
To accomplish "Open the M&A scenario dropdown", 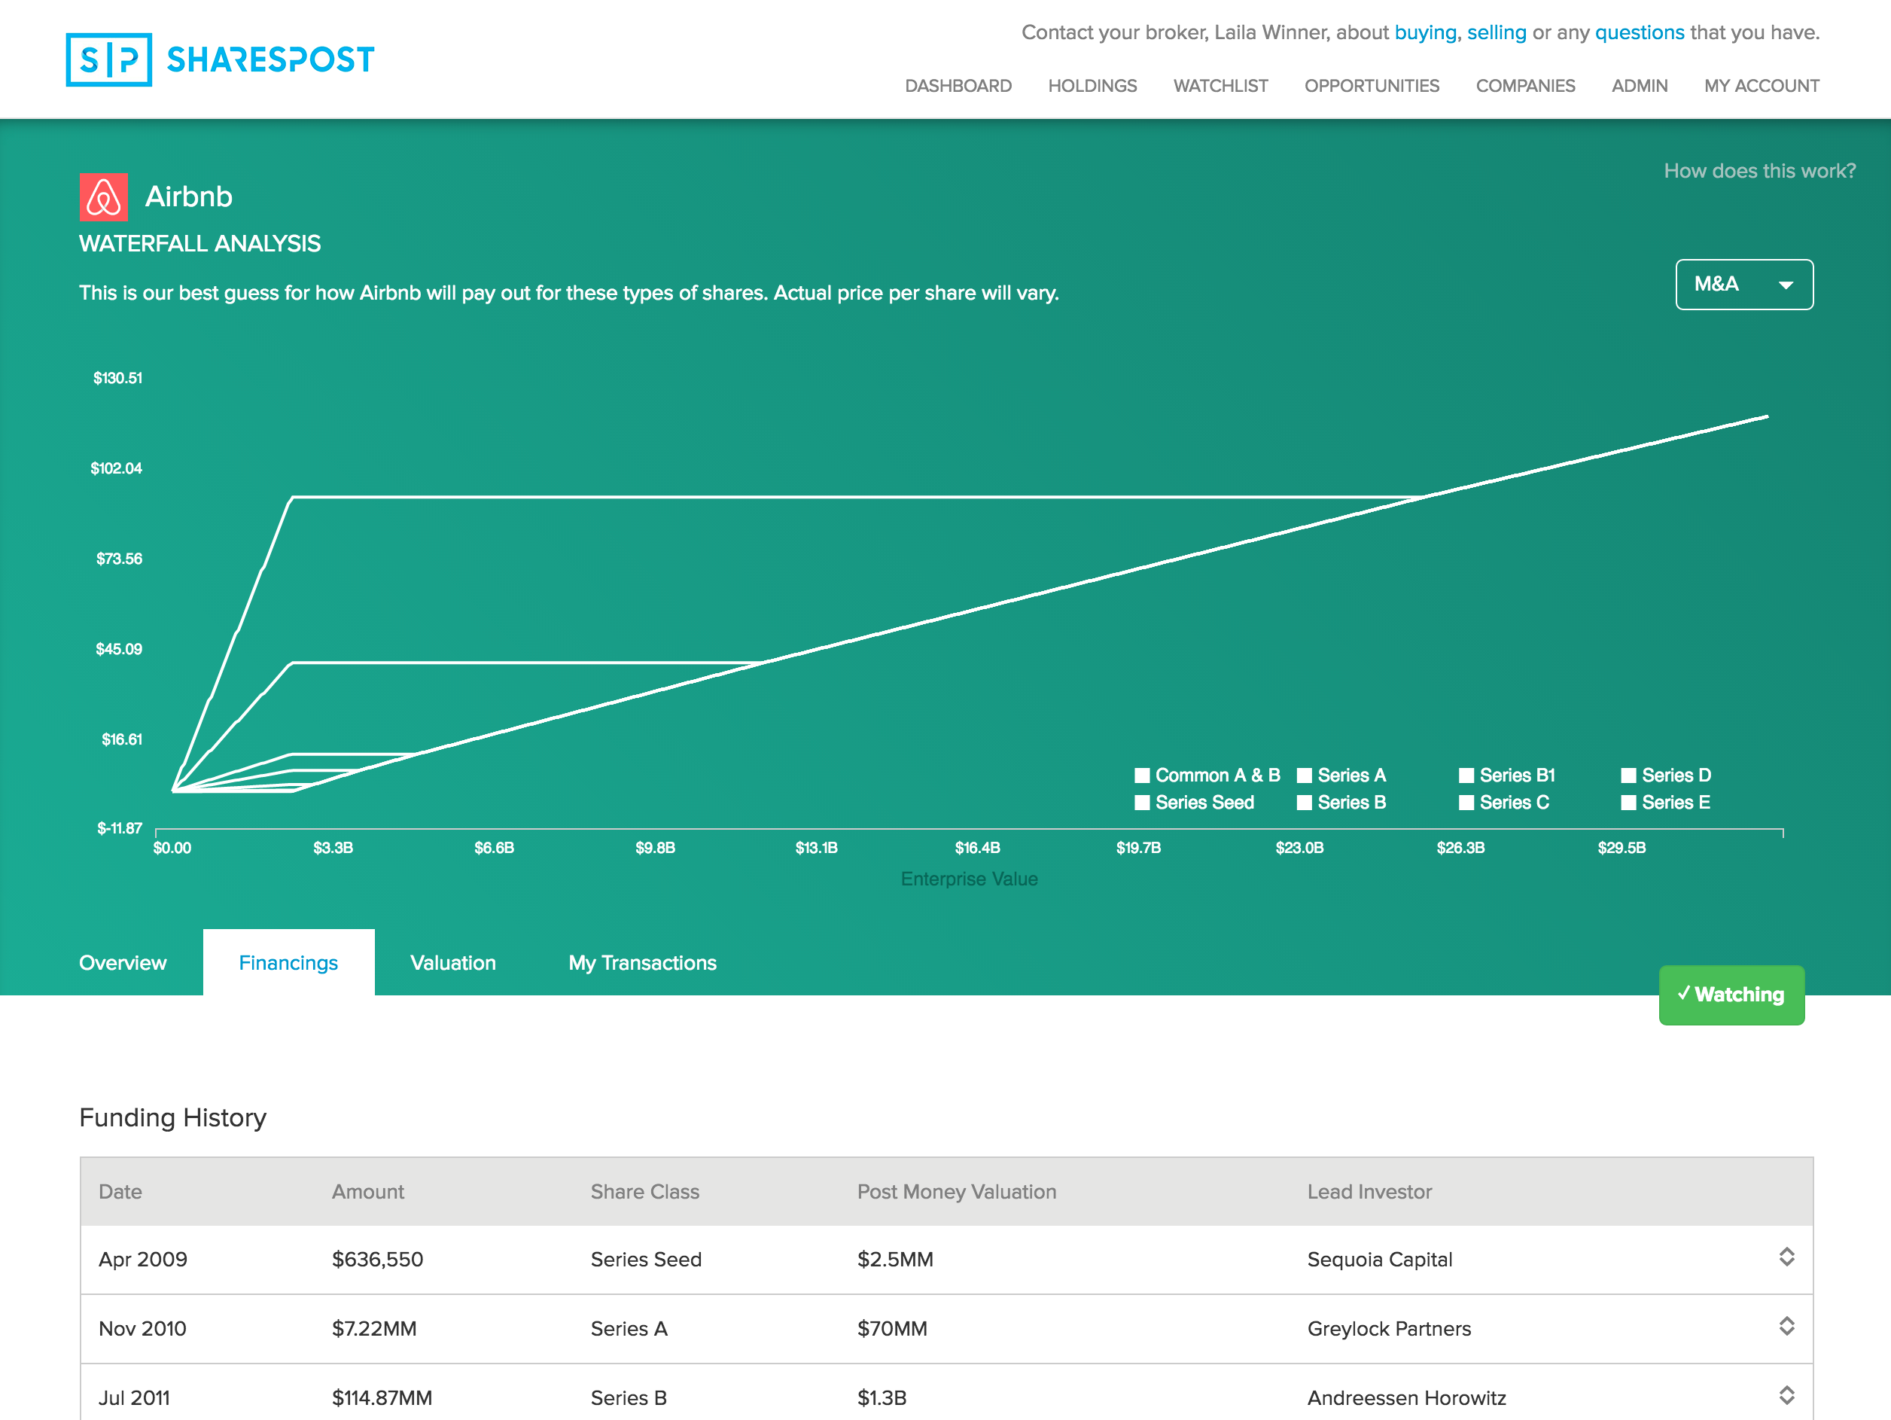I will 1744,285.
